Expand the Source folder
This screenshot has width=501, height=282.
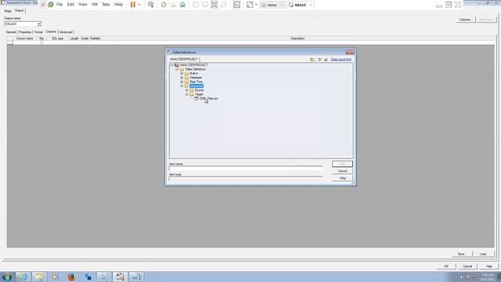click(x=187, y=90)
